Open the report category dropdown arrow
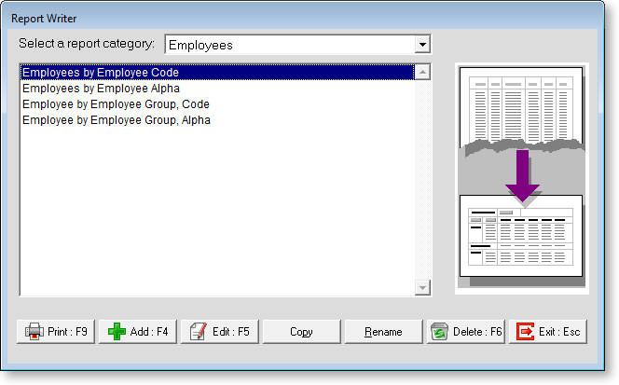The height and width of the screenshot is (385, 619). 422,45
